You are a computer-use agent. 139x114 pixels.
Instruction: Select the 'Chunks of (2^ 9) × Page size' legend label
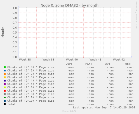pos(31,97)
